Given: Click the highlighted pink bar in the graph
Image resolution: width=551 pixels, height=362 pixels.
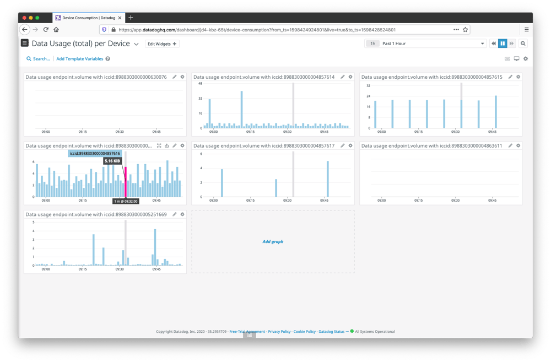Looking at the screenshot, I should (126, 182).
